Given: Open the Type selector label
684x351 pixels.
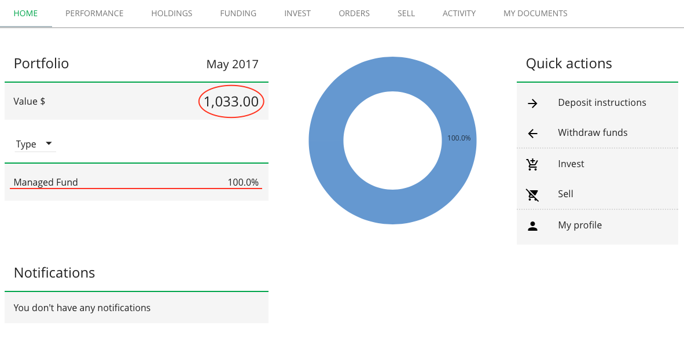Looking at the screenshot, I should click(26, 144).
